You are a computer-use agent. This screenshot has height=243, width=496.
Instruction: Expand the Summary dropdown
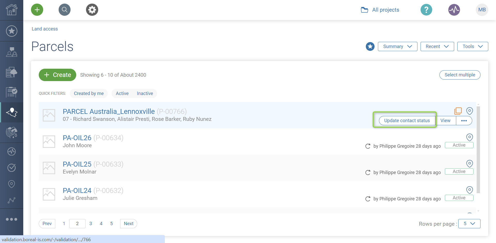click(x=397, y=46)
